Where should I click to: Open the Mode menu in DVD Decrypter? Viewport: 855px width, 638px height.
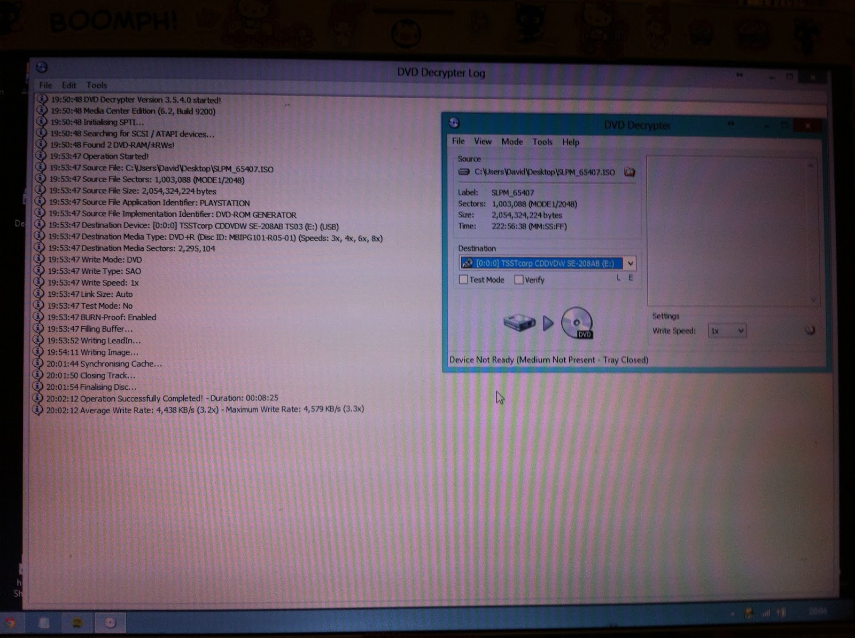click(512, 141)
